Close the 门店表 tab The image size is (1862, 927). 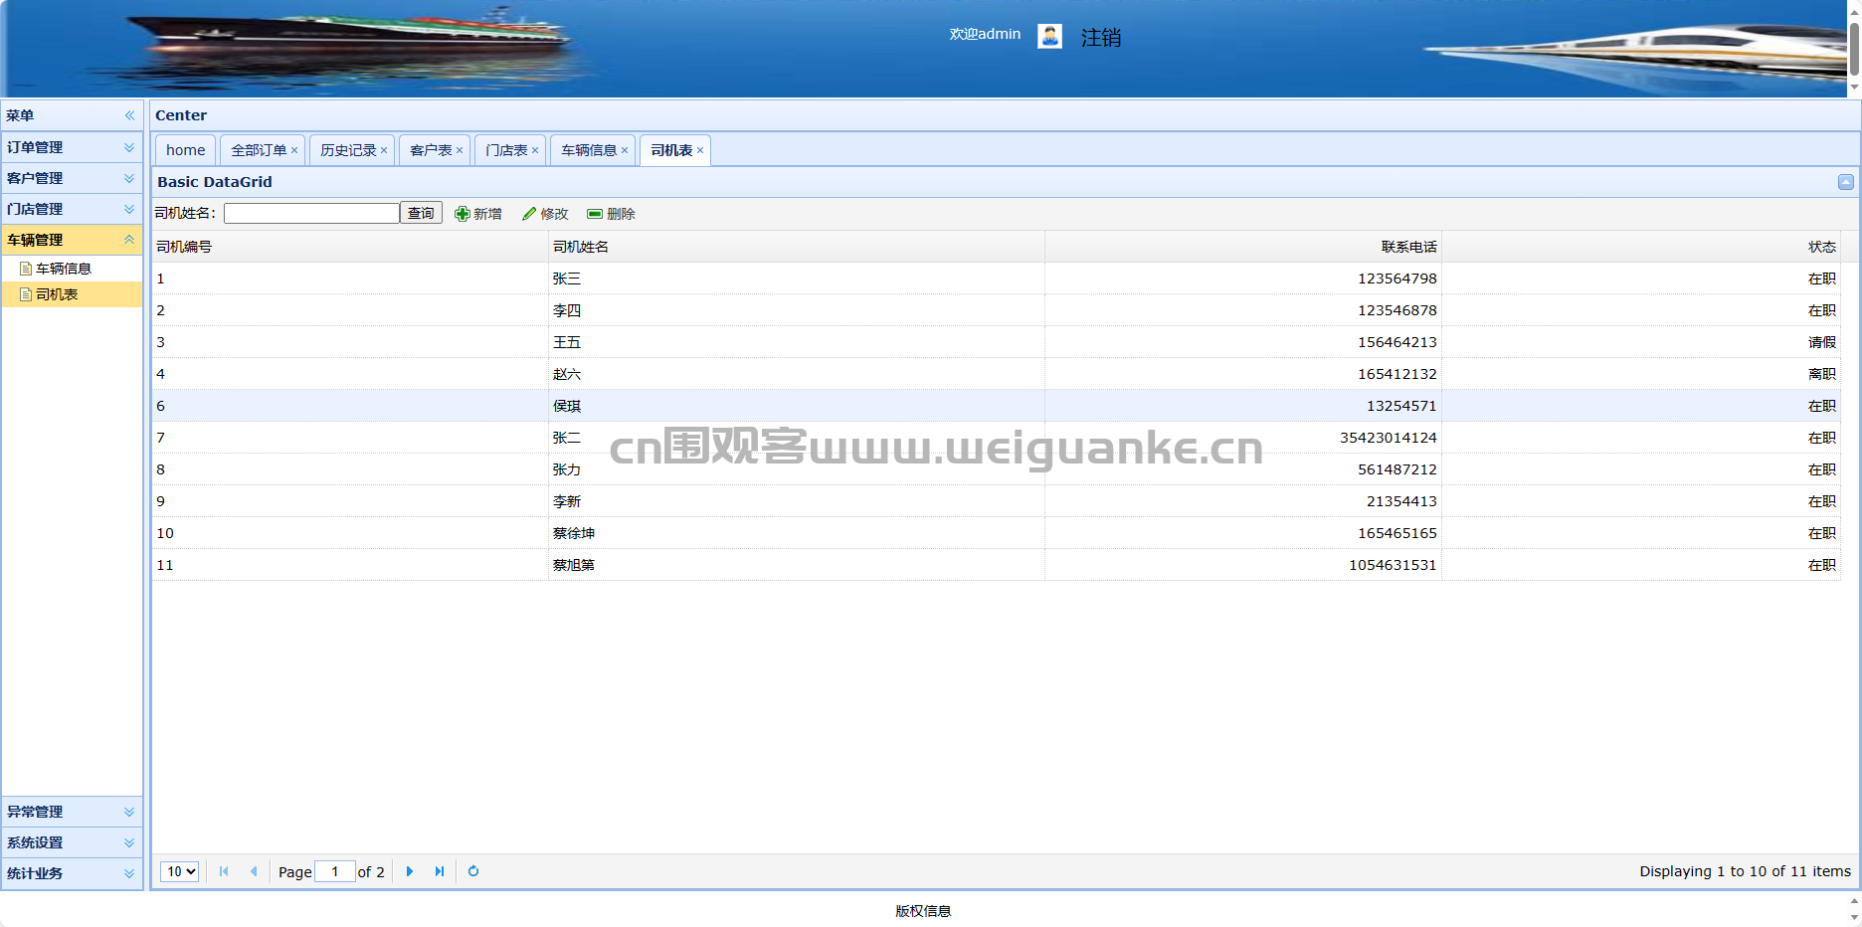point(535,150)
